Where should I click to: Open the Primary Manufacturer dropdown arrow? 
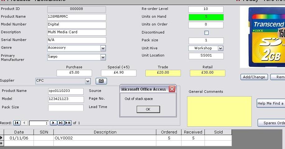[103, 57]
